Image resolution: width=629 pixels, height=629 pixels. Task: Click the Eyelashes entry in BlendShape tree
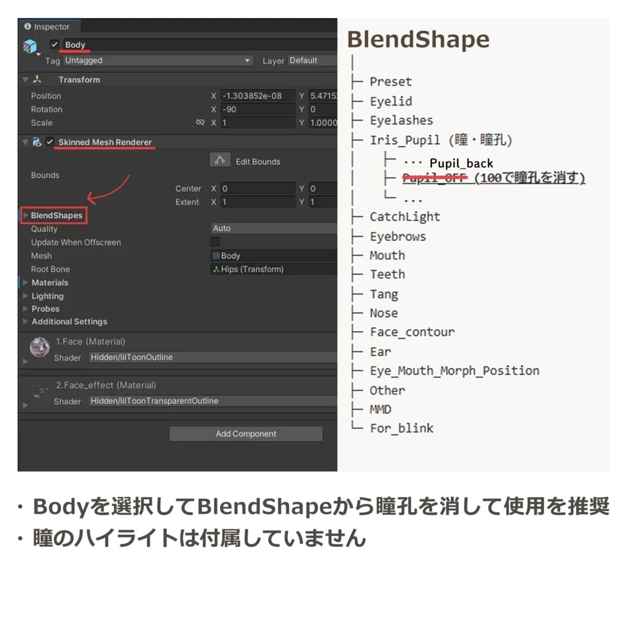click(x=401, y=120)
